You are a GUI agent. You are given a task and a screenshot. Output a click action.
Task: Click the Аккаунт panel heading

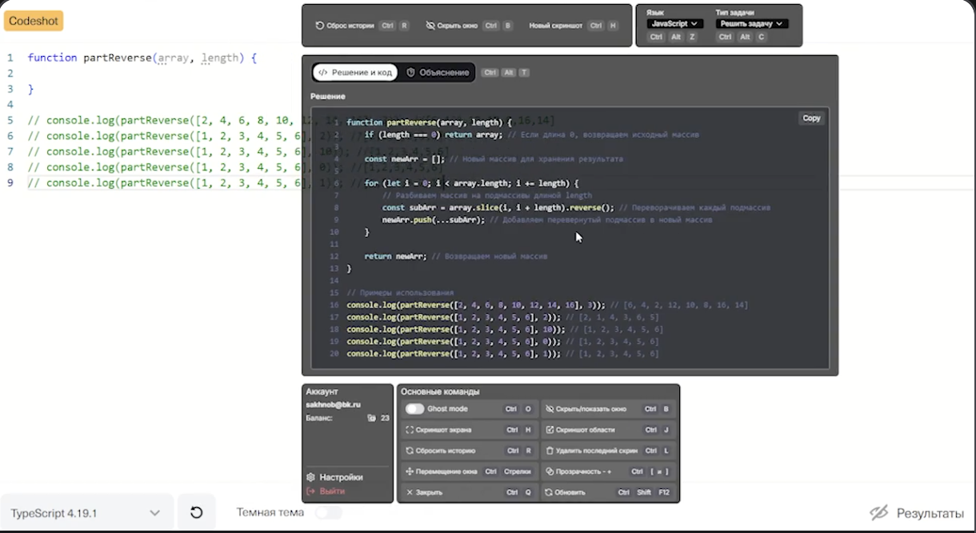tap(322, 392)
